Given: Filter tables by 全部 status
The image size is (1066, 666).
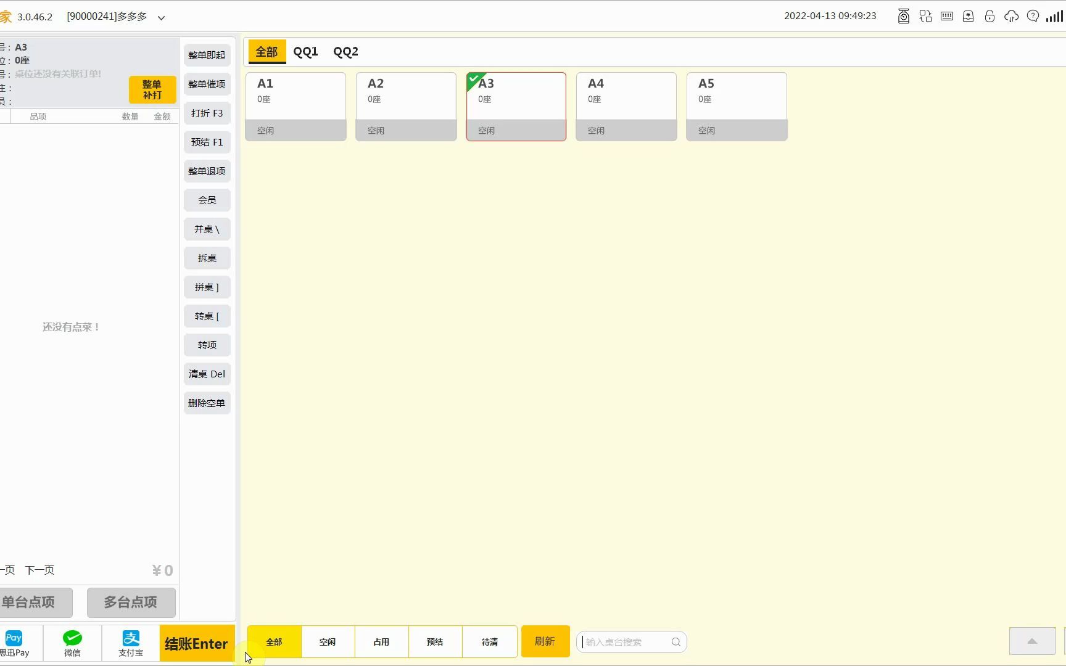Looking at the screenshot, I should tap(274, 642).
